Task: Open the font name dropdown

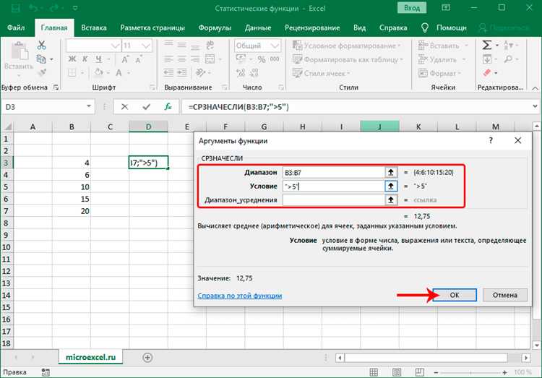Action: coord(115,46)
